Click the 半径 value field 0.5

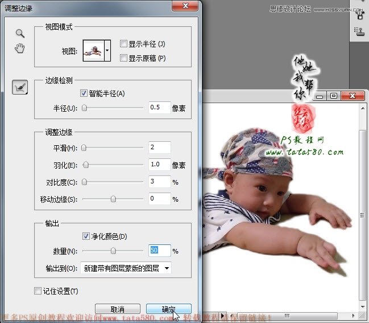(x=160, y=108)
